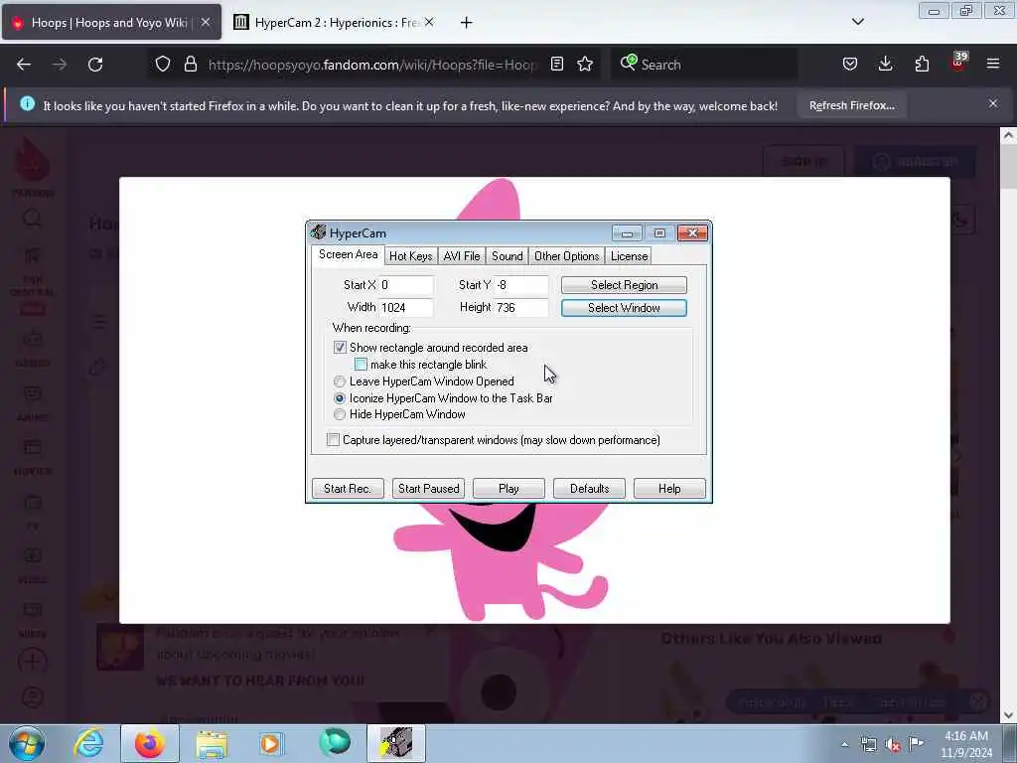The image size is (1017, 763).
Task: Click the Refresh Firefox button
Action: pos(851,105)
